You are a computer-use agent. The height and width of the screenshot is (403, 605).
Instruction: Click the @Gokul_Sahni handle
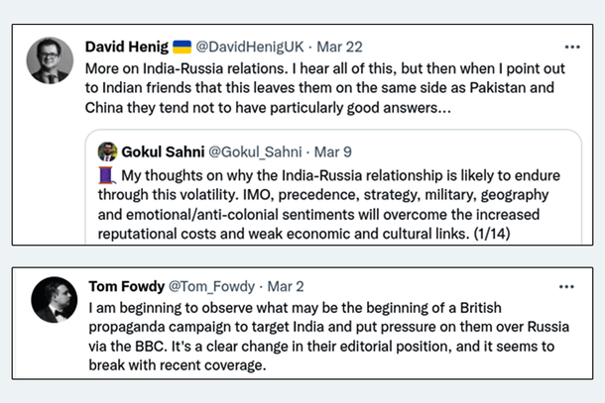click(252, 151)
